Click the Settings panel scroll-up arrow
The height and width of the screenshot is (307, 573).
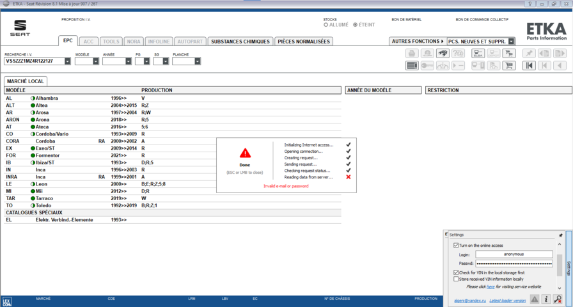click(560, 244)
